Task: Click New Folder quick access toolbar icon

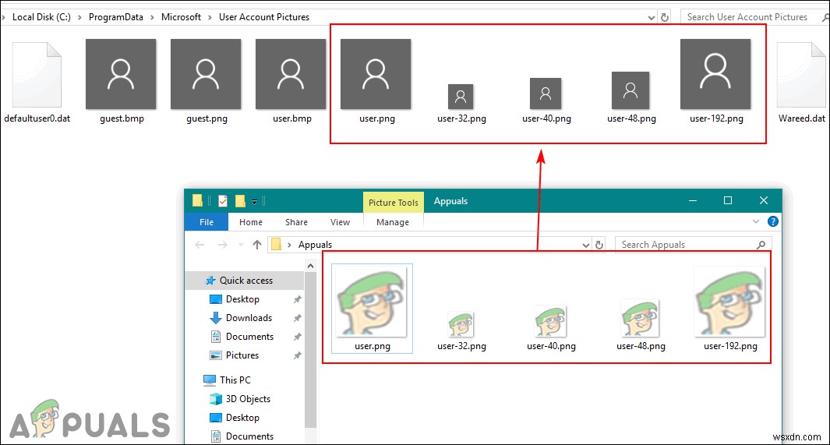Action: 240,201
